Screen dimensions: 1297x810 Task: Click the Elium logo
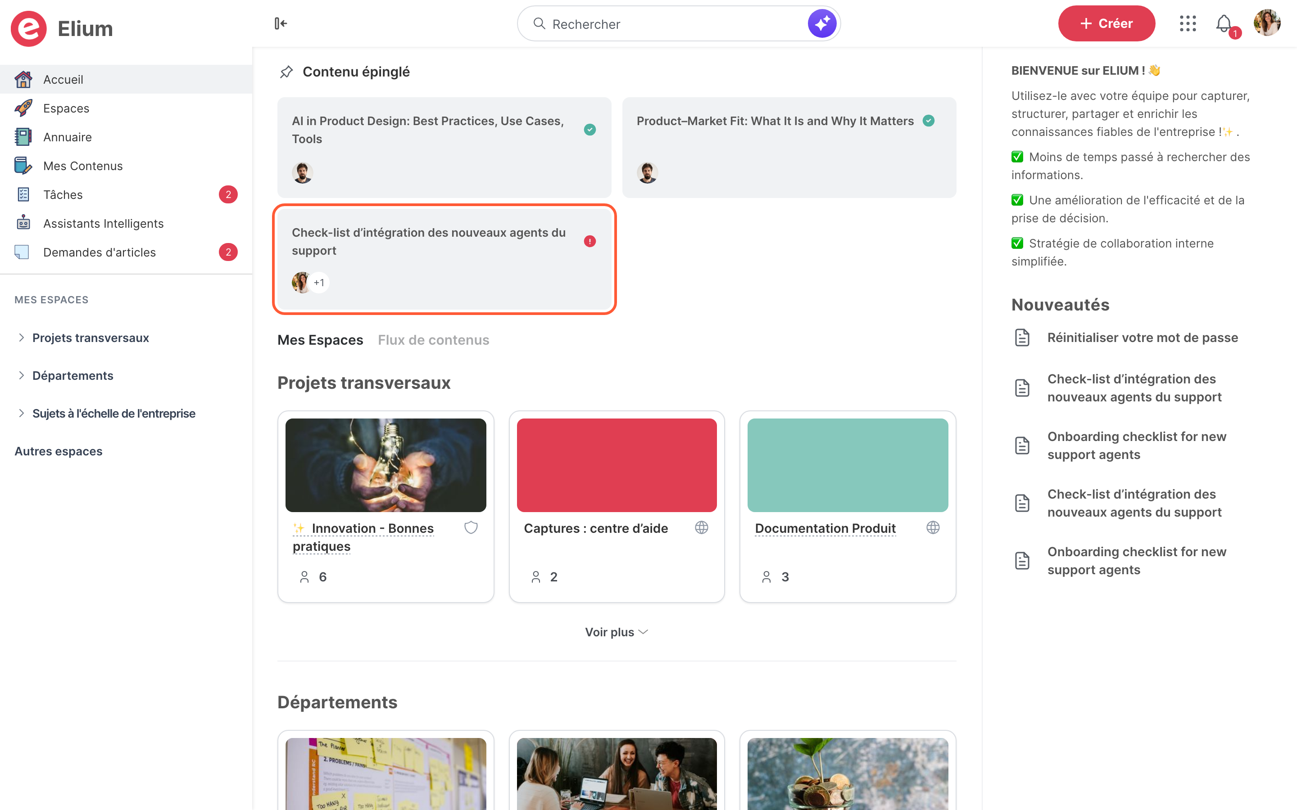(x=62, y=28)
